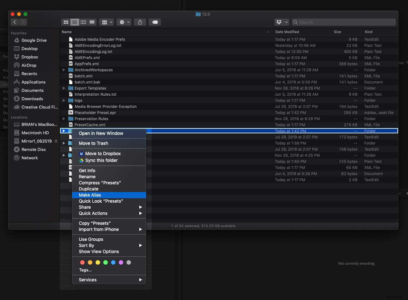Open the Dropbox dropdown in the toolbar
The image size is (408, 300).
click(282, 22)
